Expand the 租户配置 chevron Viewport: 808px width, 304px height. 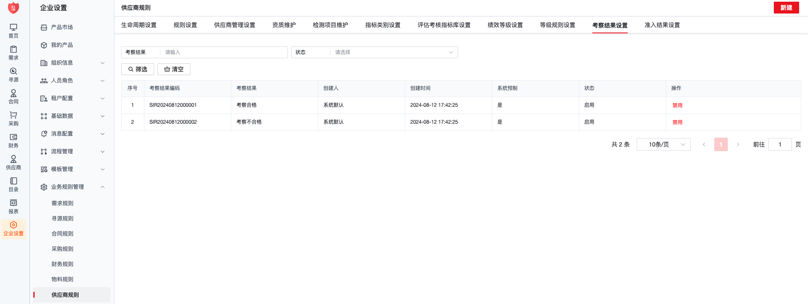tap(103, 98)
